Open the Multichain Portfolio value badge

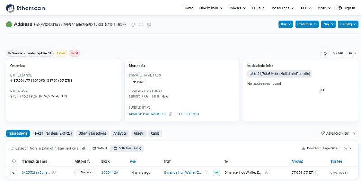(x=280, y=74)
